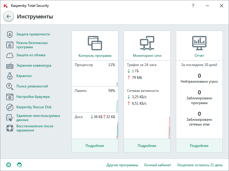Screen dimensions: 229x171
Task: Open the Report chart icon
Action: pos(199,43)
